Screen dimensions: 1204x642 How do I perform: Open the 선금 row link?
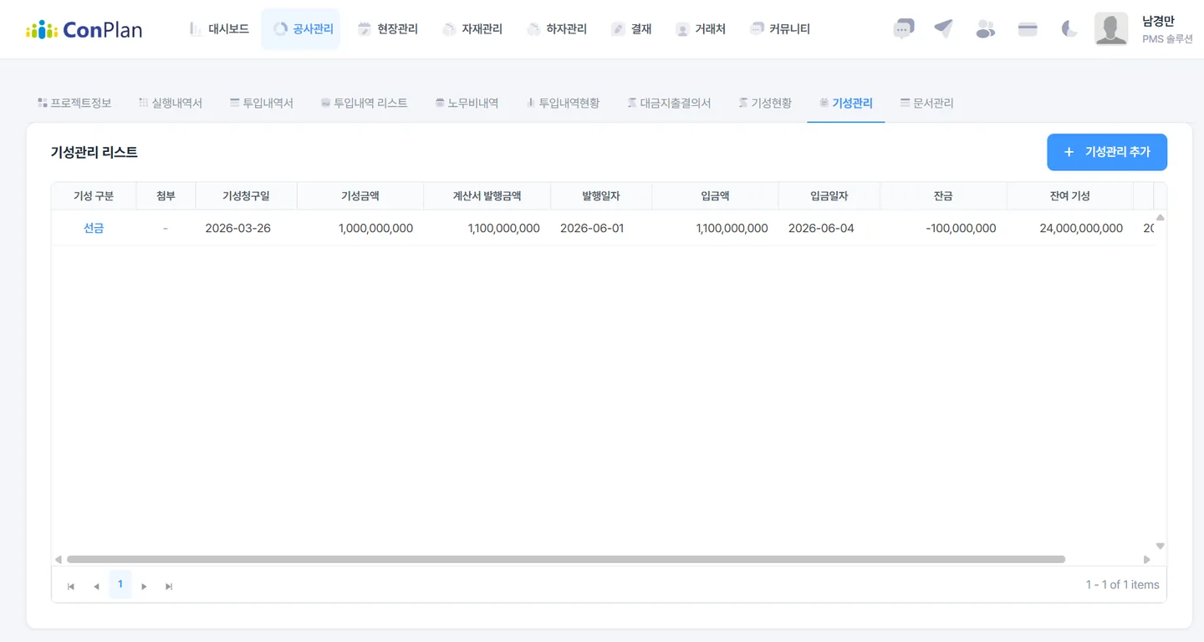pyautogui.click(x=94, y=228)
